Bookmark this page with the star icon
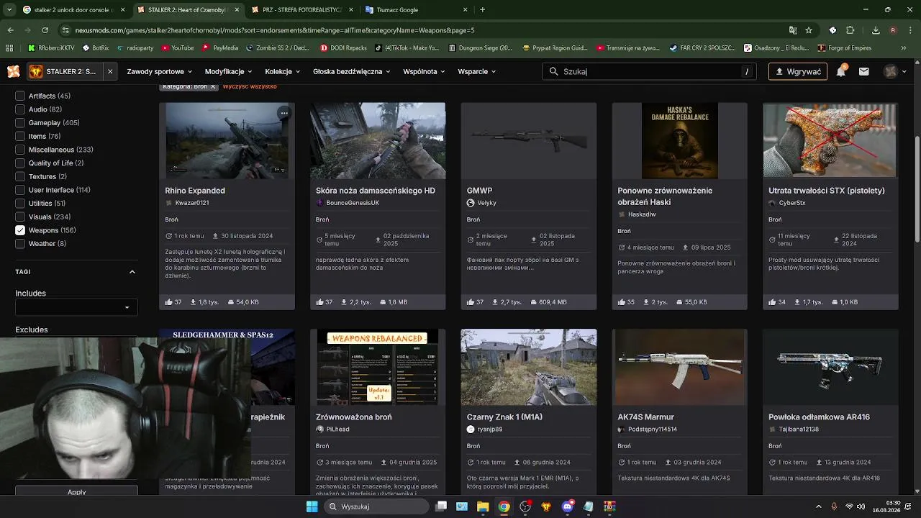The height and width of the screenshot is (518, 921). (x=809, y=30)
